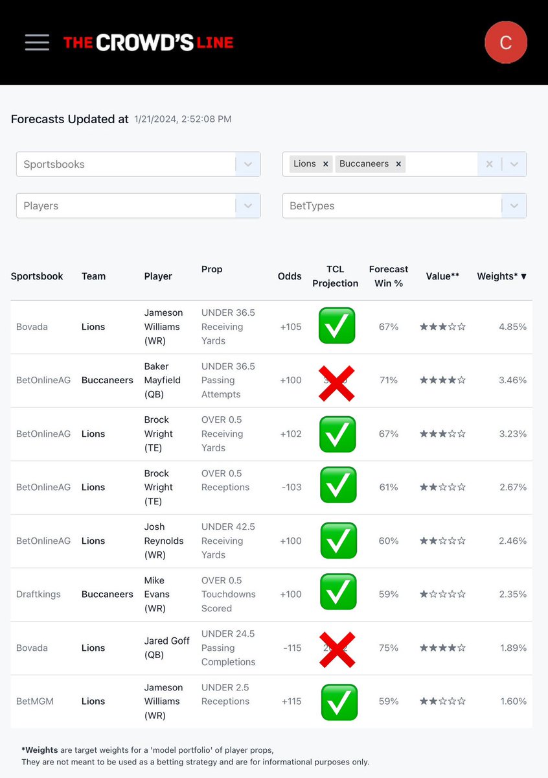Focus the Players filter field
This screenshot has width=548, height=778.
pyautogui.click(x=138, y=206)
